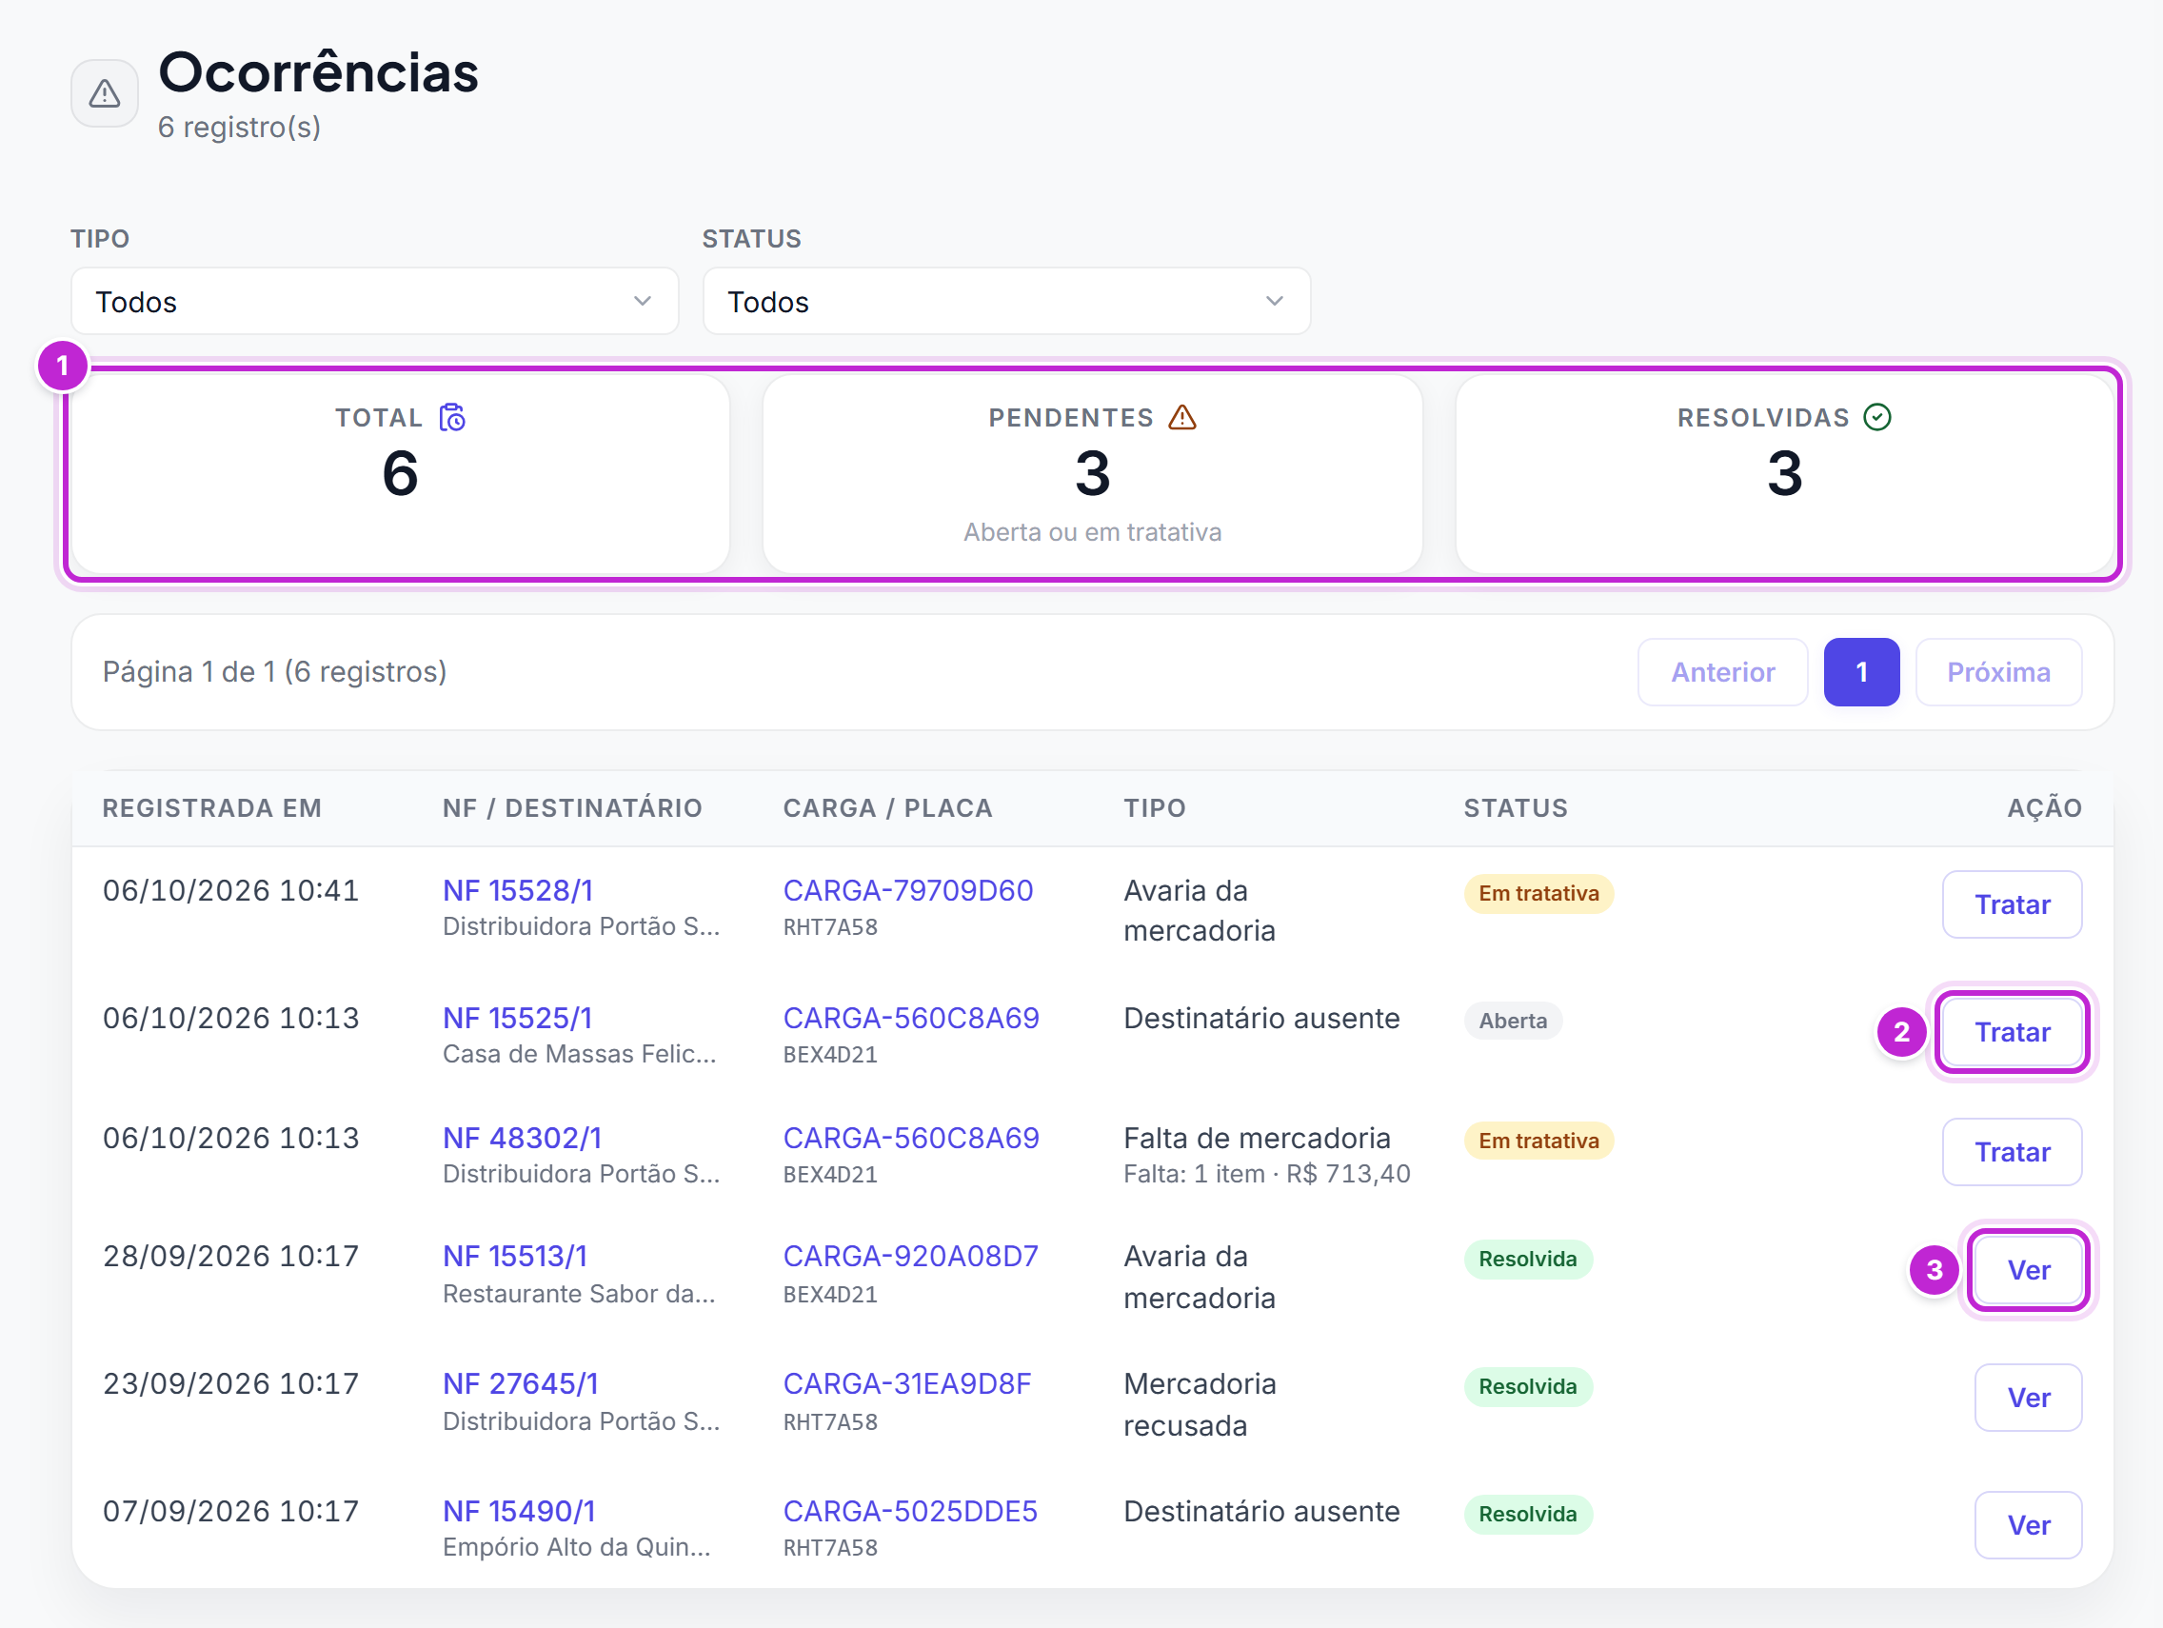Click the '6 registro(s)' subtitle
2163x1628 pixels.
(x=240, y=128)
